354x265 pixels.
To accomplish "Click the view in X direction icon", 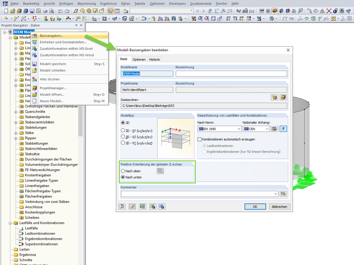I will (228, 19).
